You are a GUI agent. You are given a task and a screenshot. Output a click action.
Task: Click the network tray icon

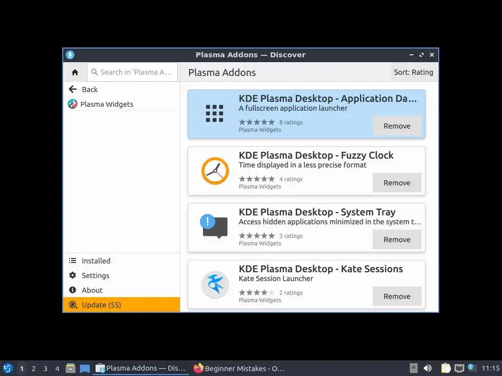point(459,368)
